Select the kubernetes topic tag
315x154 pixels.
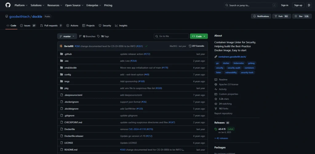(x=239, y=63)
